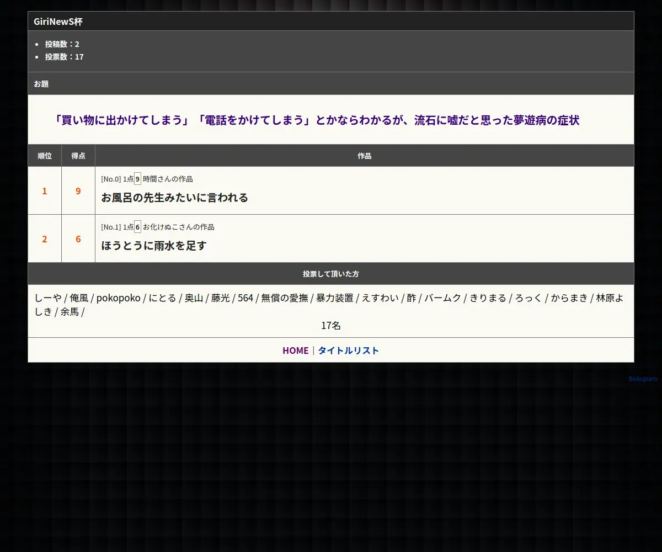Click the prompt text about 夢遊病の症状

pos(317,120)
